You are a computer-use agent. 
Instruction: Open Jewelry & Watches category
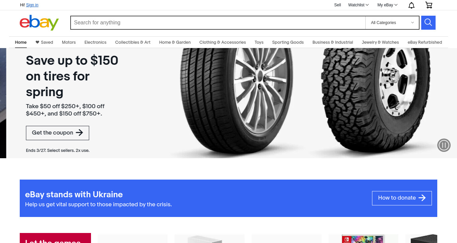click(x=380, y=42)
